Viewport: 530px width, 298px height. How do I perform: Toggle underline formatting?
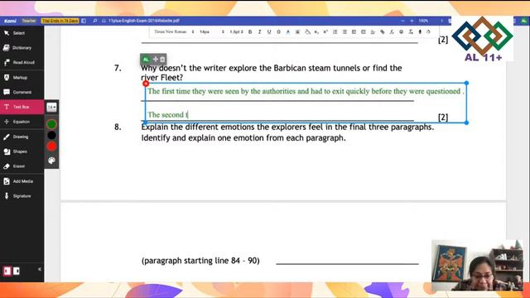[x=269, y=31]
